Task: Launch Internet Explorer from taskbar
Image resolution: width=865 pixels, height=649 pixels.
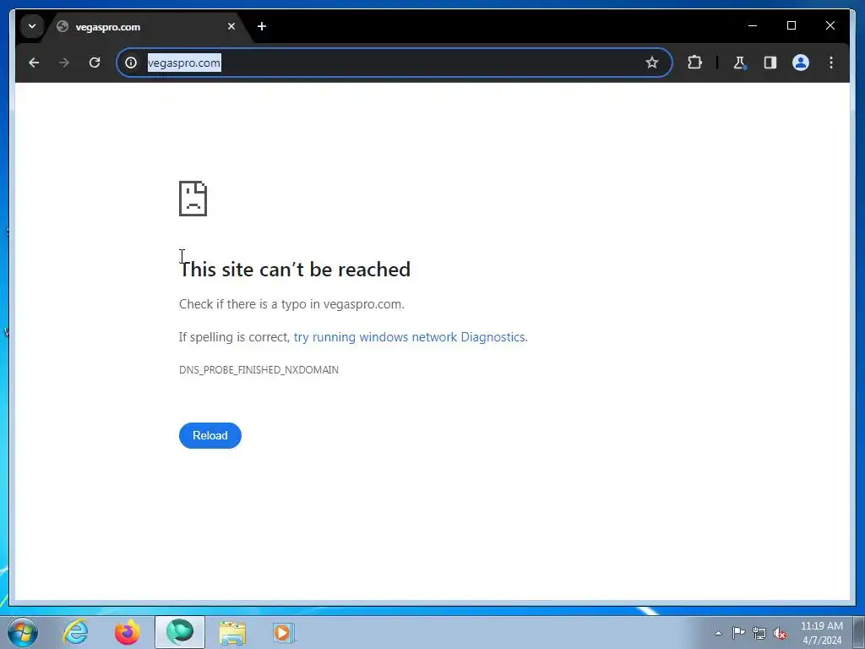Action: (75, 632)
